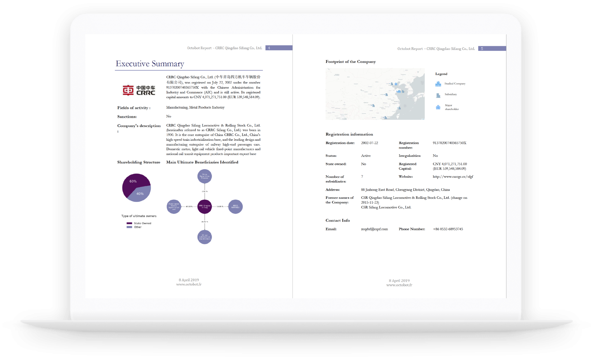Viewport: 592px width, 360px height.
Task: Click the Former names of the Company label
Action: (x=339, y=200)
